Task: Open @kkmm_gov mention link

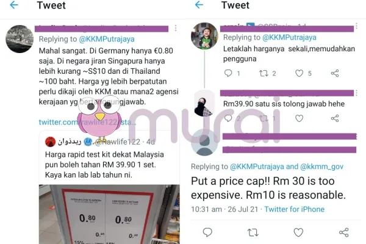Action: [x=321, y=167]
